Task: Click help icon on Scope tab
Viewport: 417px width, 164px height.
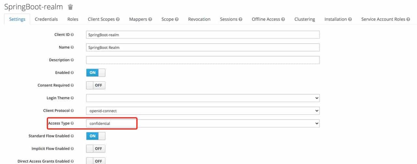Action: (177, 20)
